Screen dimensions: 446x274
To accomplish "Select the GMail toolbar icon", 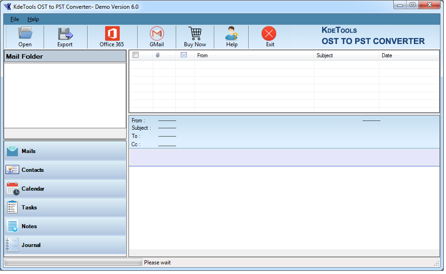I will pyautogui.click(x=157, y=34).
